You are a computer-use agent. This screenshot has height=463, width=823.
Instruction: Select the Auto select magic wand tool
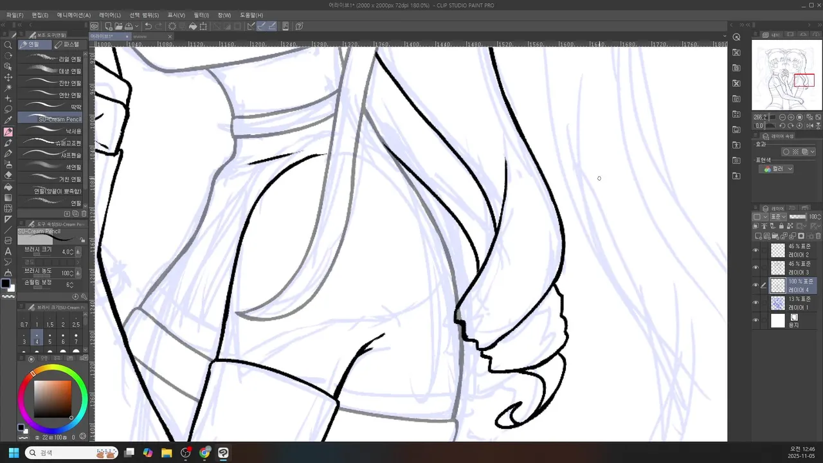pos(8,87)
